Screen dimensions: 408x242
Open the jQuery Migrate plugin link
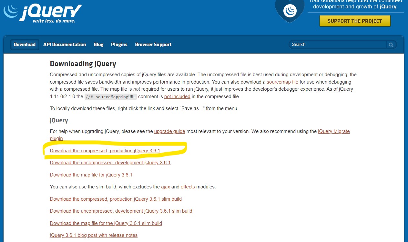(x=334, y=131)
